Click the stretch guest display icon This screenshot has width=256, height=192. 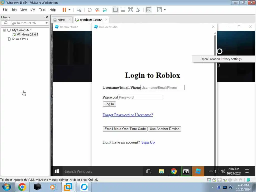tap(159, 10)
